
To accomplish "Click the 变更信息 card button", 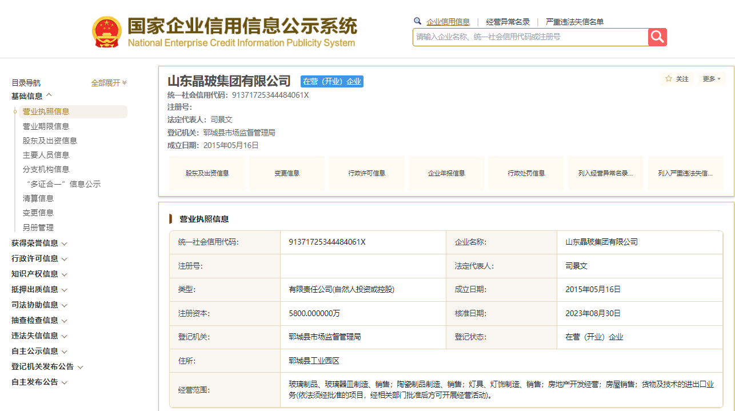I will 287,173.
